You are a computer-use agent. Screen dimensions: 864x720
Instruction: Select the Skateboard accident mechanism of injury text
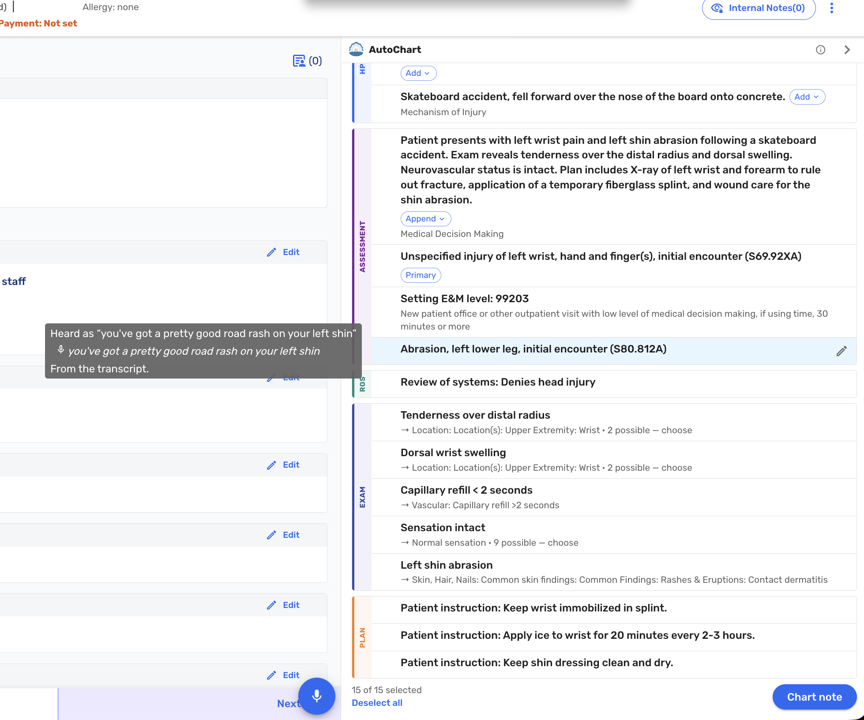tap(593, 97)
